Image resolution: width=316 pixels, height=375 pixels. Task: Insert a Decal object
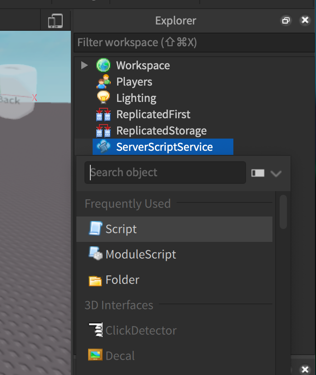(x=174, y=356)
